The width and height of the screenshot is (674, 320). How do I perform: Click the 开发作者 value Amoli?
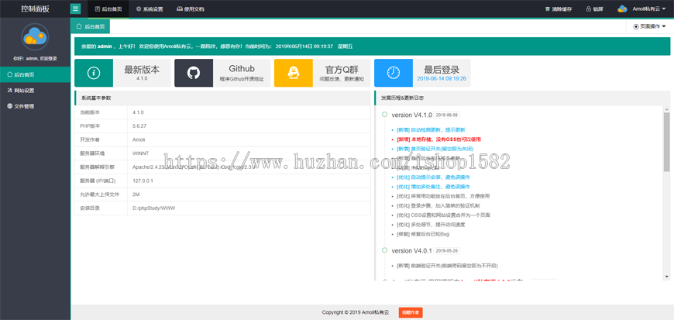coord(139,139)
